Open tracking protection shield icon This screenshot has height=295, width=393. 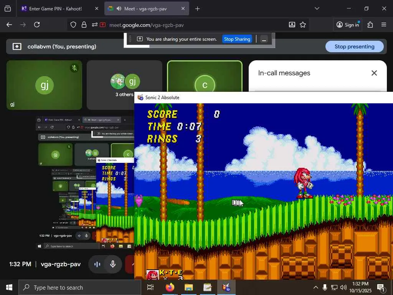click(x=73, y=25)
